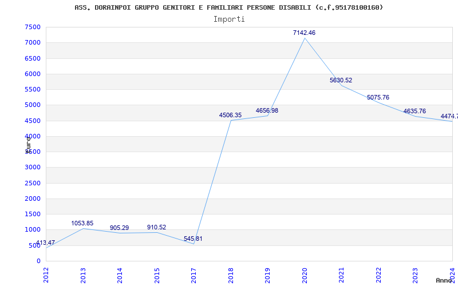Click x-axis year 2022
This screenshot has height=286, width=458.
click(378, 275)
